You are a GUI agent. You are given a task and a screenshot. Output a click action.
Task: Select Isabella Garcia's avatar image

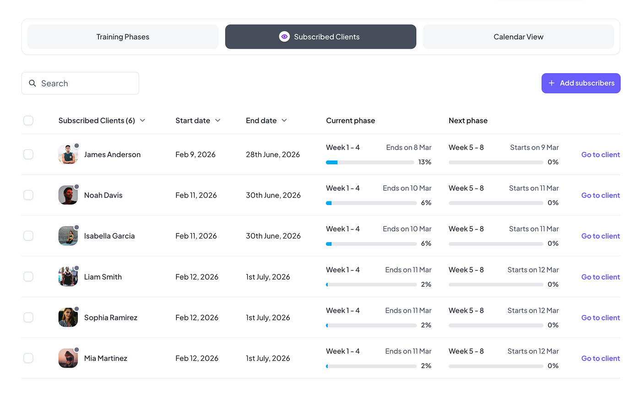(68, 236)
